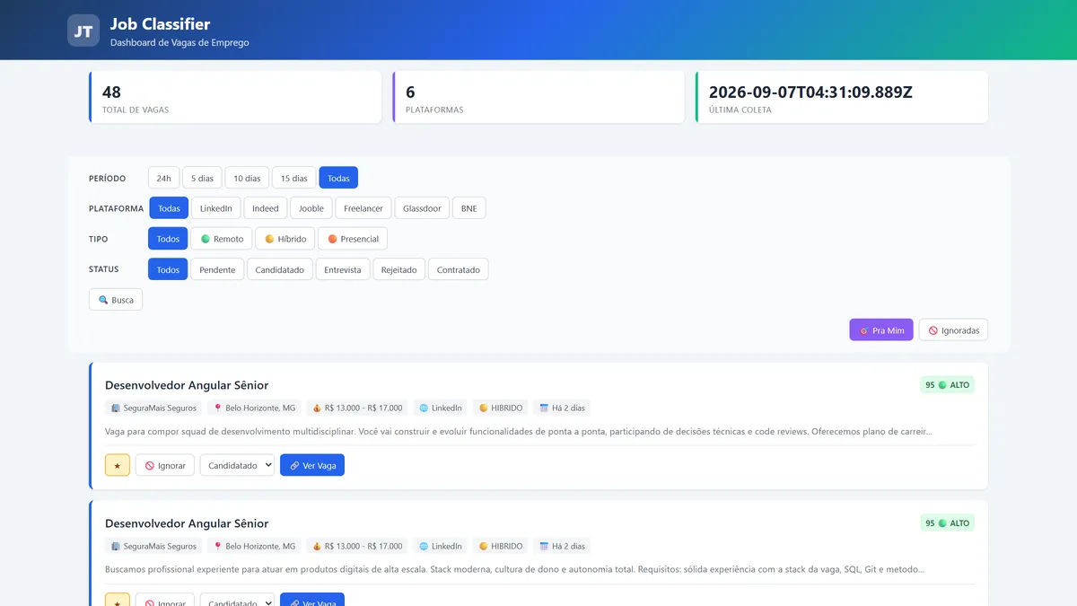The width and height of the screenshot is (1077, 606).
Task: Click the 95 ALTO score badge on second card
Action: click(x=948, y=523)
